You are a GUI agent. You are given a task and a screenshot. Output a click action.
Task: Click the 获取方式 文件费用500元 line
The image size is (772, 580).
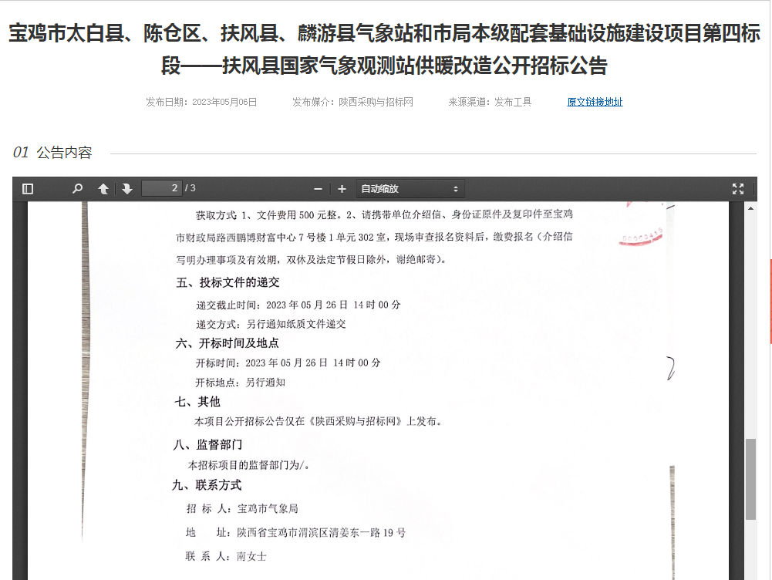(384, 214)
